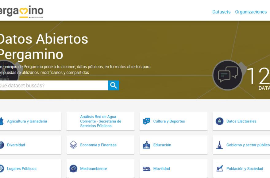Open the Análisis Red de Agua Corriente link

[x=101, y=121]
